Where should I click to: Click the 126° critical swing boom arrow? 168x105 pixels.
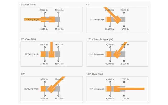tap(120, 50)
